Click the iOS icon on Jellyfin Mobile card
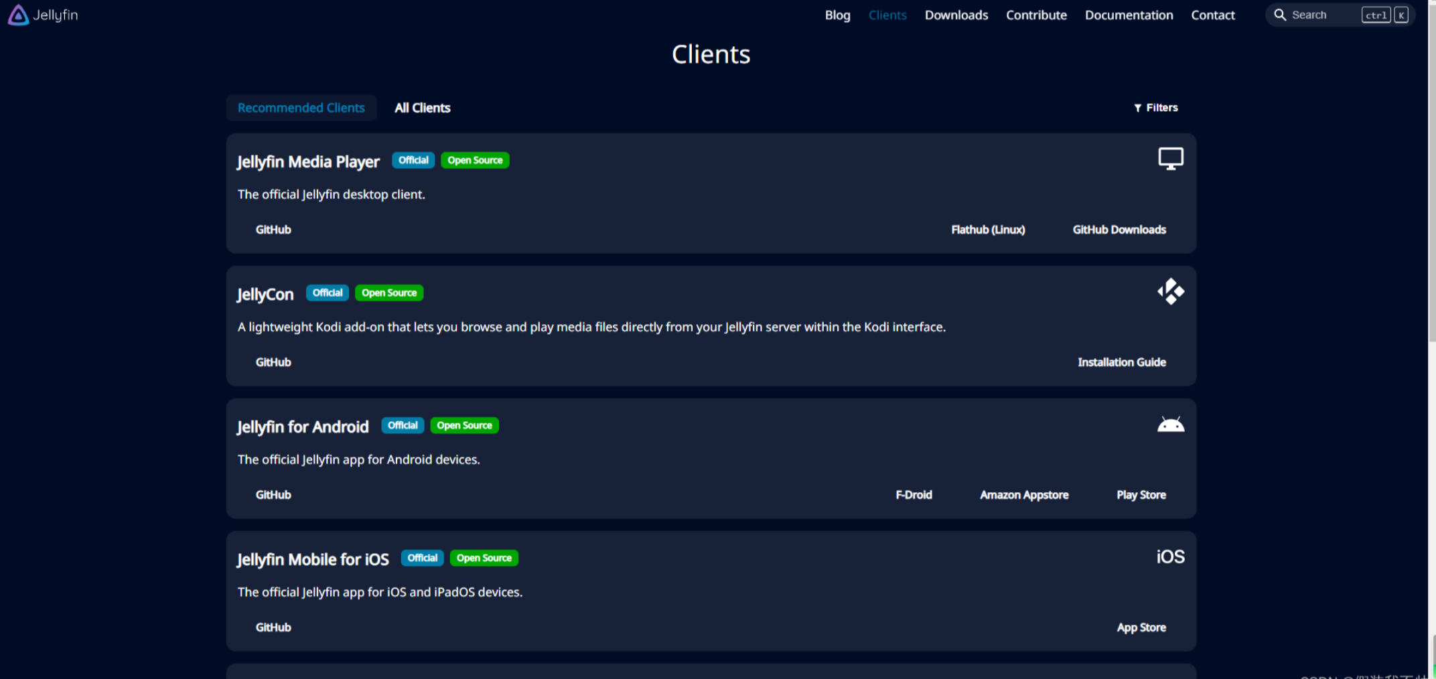This screenshot has height=679, width=1436. coord(1170,556)
